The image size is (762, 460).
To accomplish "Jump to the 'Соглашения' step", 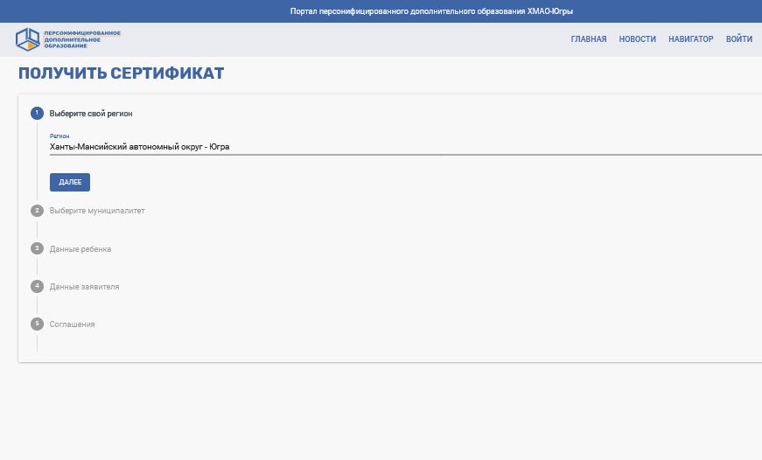I will pos(72,324).
